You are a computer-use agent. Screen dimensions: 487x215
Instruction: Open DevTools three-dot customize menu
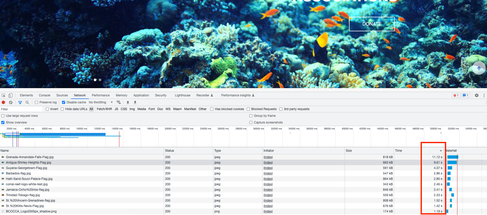pos(484,95)
